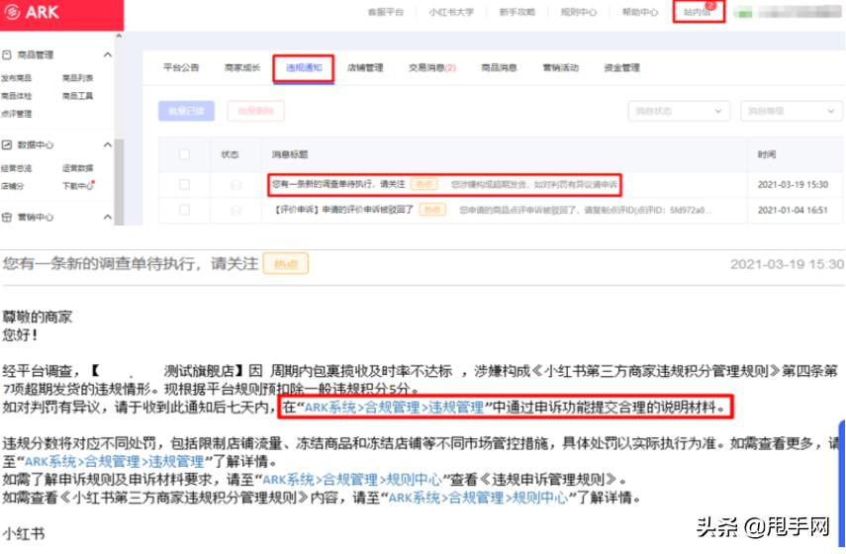846x554 pixels.
Task: Open 商品列表 in the sidebar
Action: coord(78,78)
